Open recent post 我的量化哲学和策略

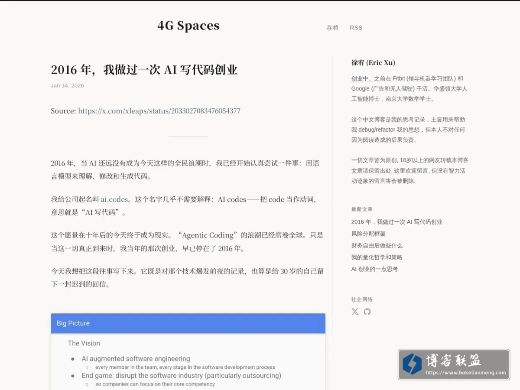(x=377, y=257)
